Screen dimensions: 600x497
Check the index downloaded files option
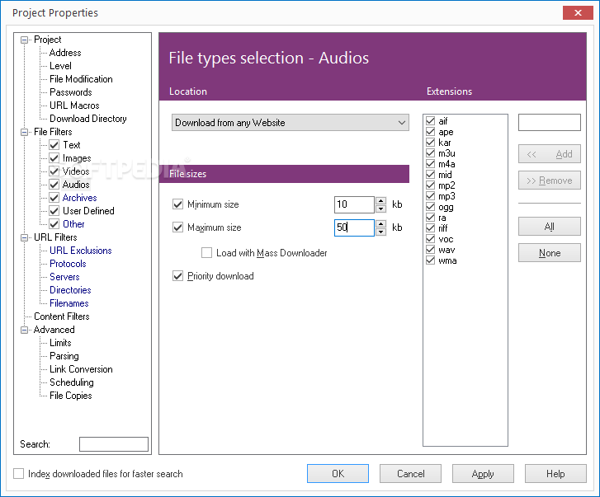coord(19,474)
